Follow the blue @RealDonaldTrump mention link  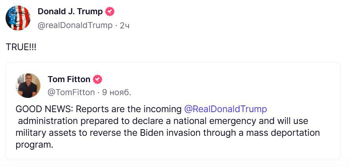point(226,109)
